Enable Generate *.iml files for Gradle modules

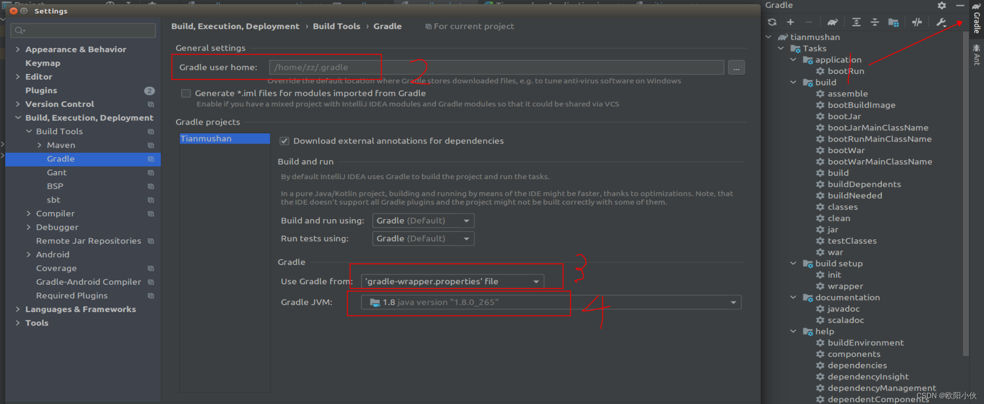[x=186, y=93]
